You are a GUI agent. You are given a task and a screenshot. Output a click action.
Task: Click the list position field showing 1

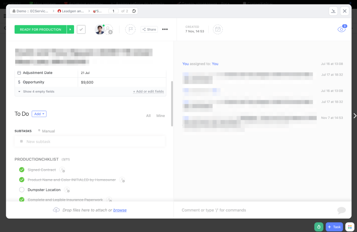(114, 11)
